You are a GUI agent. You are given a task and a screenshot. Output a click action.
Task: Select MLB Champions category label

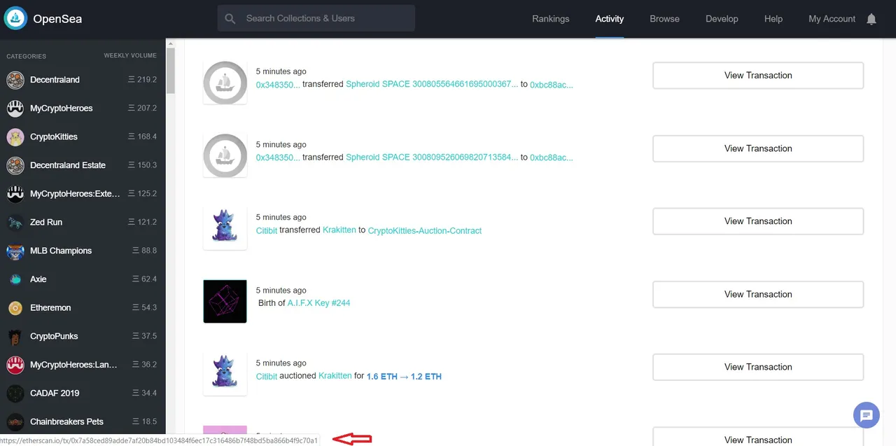click(x=61, y=251)
